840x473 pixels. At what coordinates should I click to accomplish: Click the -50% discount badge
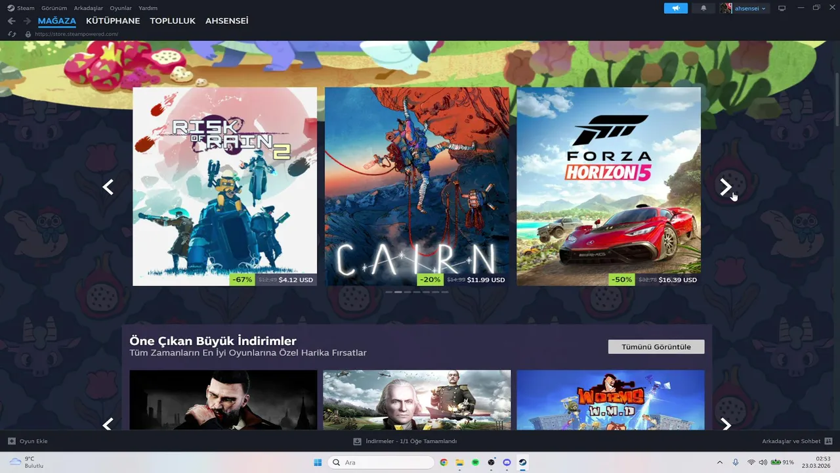tap(621, 279)
